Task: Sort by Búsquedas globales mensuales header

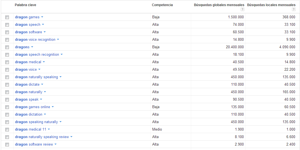Action: 219,5
